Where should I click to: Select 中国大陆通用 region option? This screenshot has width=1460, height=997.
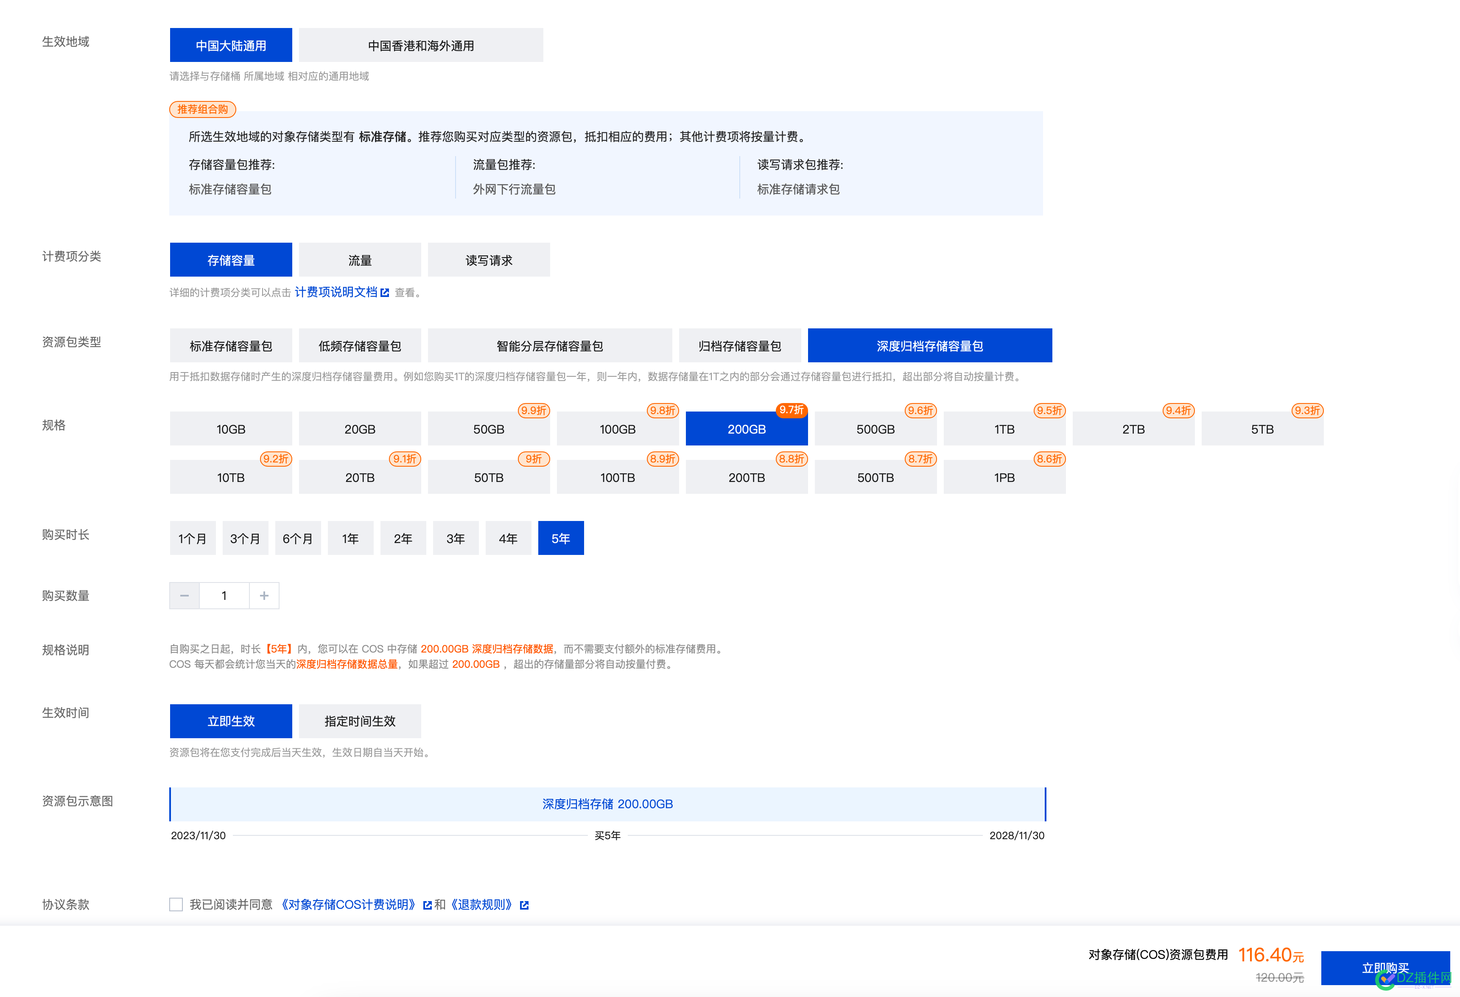tap(231, 45)
